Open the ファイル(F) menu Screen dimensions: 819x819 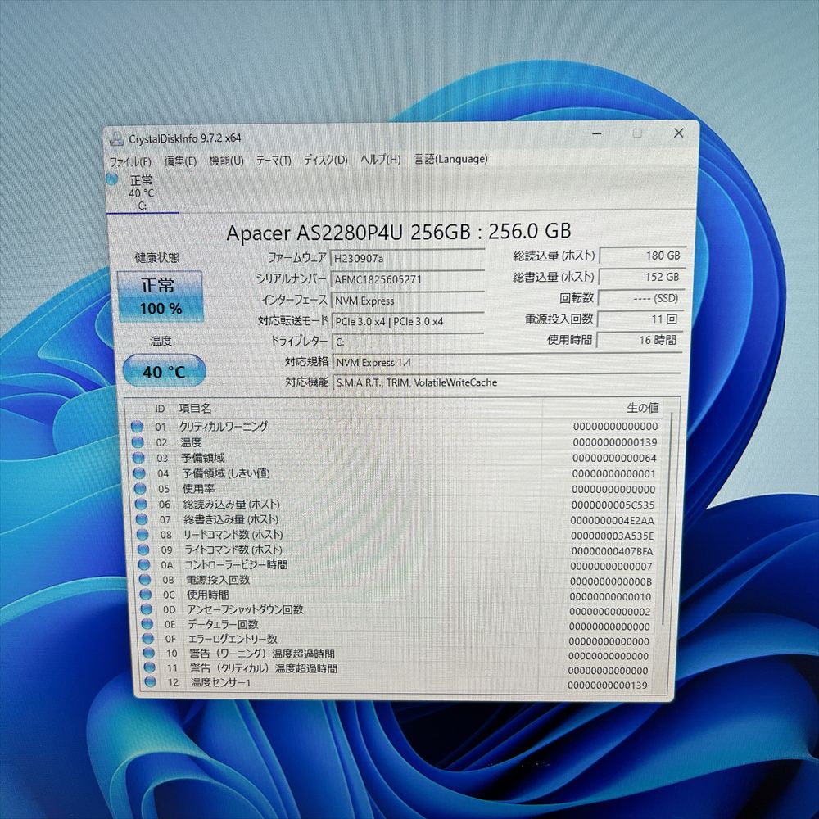[x=130, y=161]
